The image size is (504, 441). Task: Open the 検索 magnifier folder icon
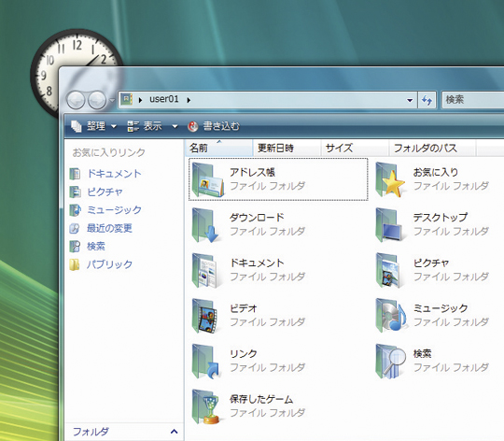pyautogui.click(x=390, y=361)
